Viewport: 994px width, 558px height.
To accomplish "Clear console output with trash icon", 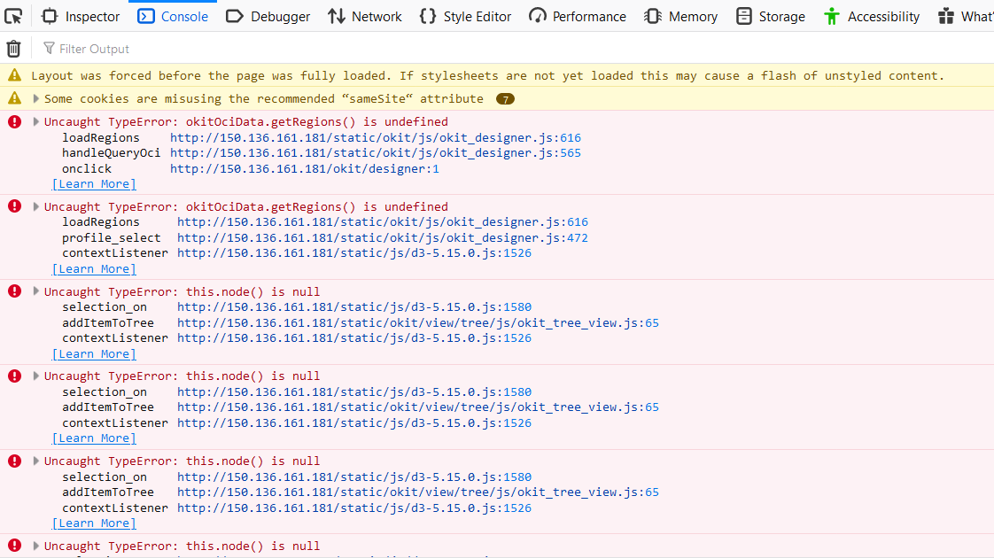I will [x=13, y=48].
